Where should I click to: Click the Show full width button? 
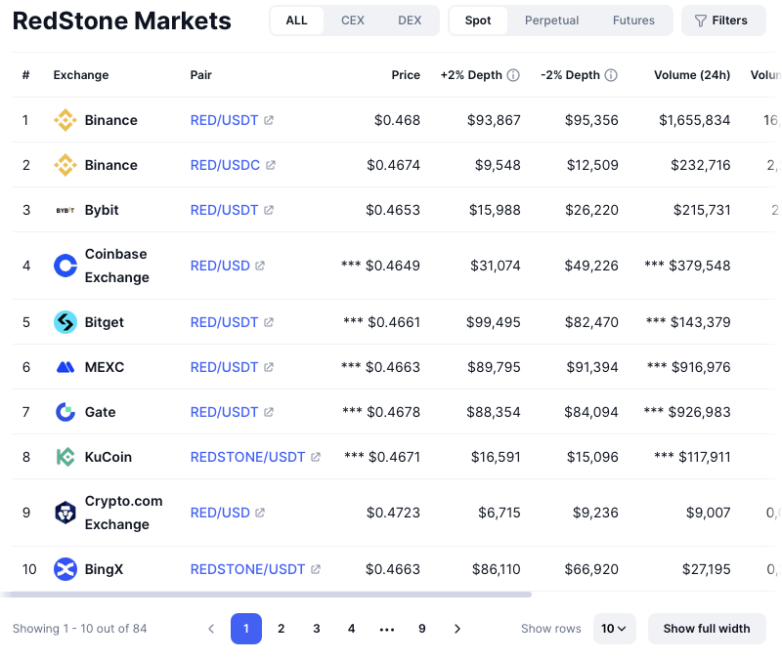point(707,629)
